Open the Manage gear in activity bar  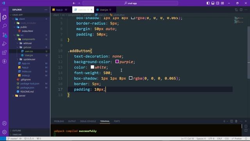point(4,132)
